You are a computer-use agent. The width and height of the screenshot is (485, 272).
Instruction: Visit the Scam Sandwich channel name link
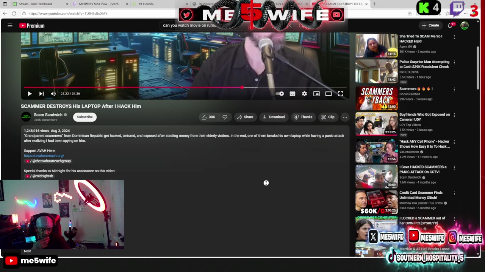pos(48,115)
